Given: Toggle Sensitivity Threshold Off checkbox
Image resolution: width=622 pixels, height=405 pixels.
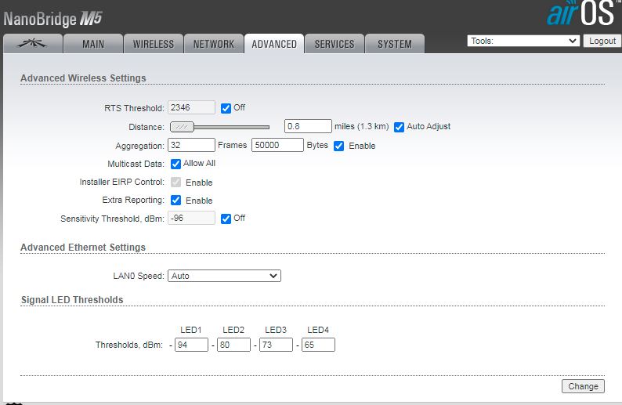Looking at the screenshot, I should pos(226,219).
